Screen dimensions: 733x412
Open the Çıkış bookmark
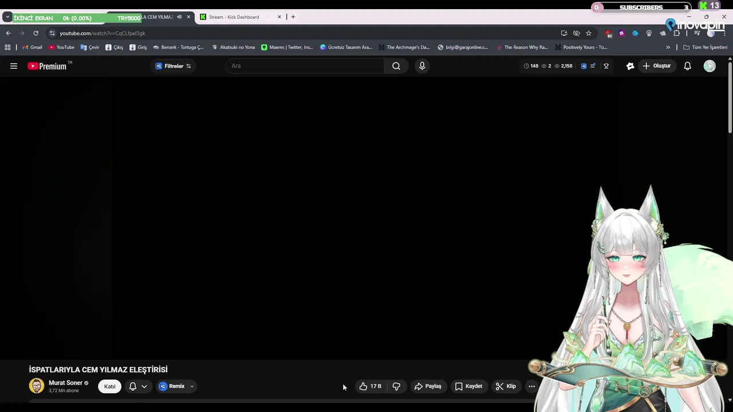(114, 47)
